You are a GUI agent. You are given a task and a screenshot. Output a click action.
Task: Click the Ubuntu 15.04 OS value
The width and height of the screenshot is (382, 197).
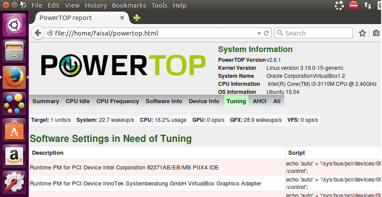tap(283, 92)
